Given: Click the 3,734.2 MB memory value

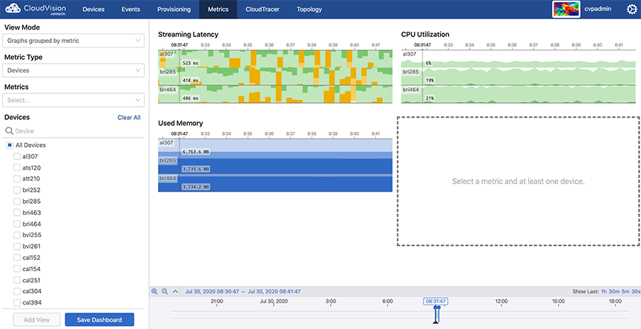Looking at the screenshot, I should [x=196, y=187].
